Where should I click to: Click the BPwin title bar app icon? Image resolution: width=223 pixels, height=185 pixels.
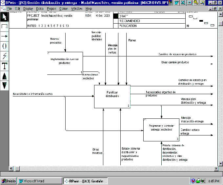3,3
